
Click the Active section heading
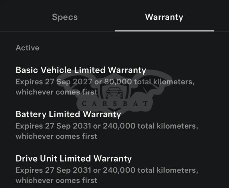click(27, 48)
